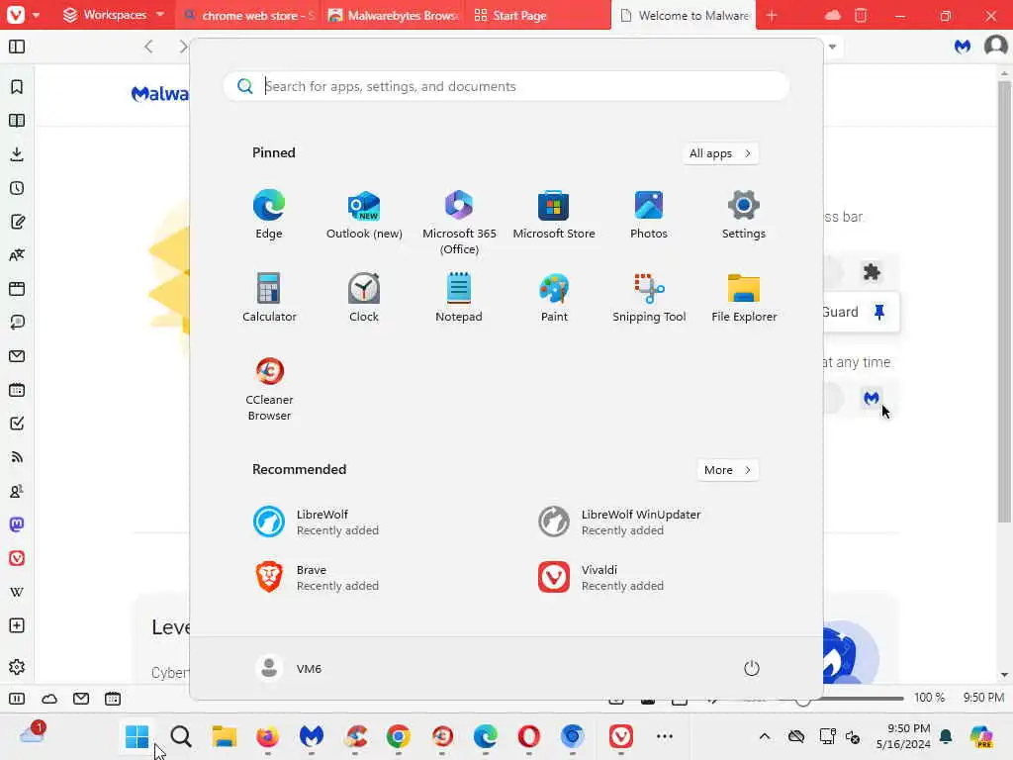Open Mastodon web panel
Viewport: 1013px width, 760px height.
click(x=17, y=524)
